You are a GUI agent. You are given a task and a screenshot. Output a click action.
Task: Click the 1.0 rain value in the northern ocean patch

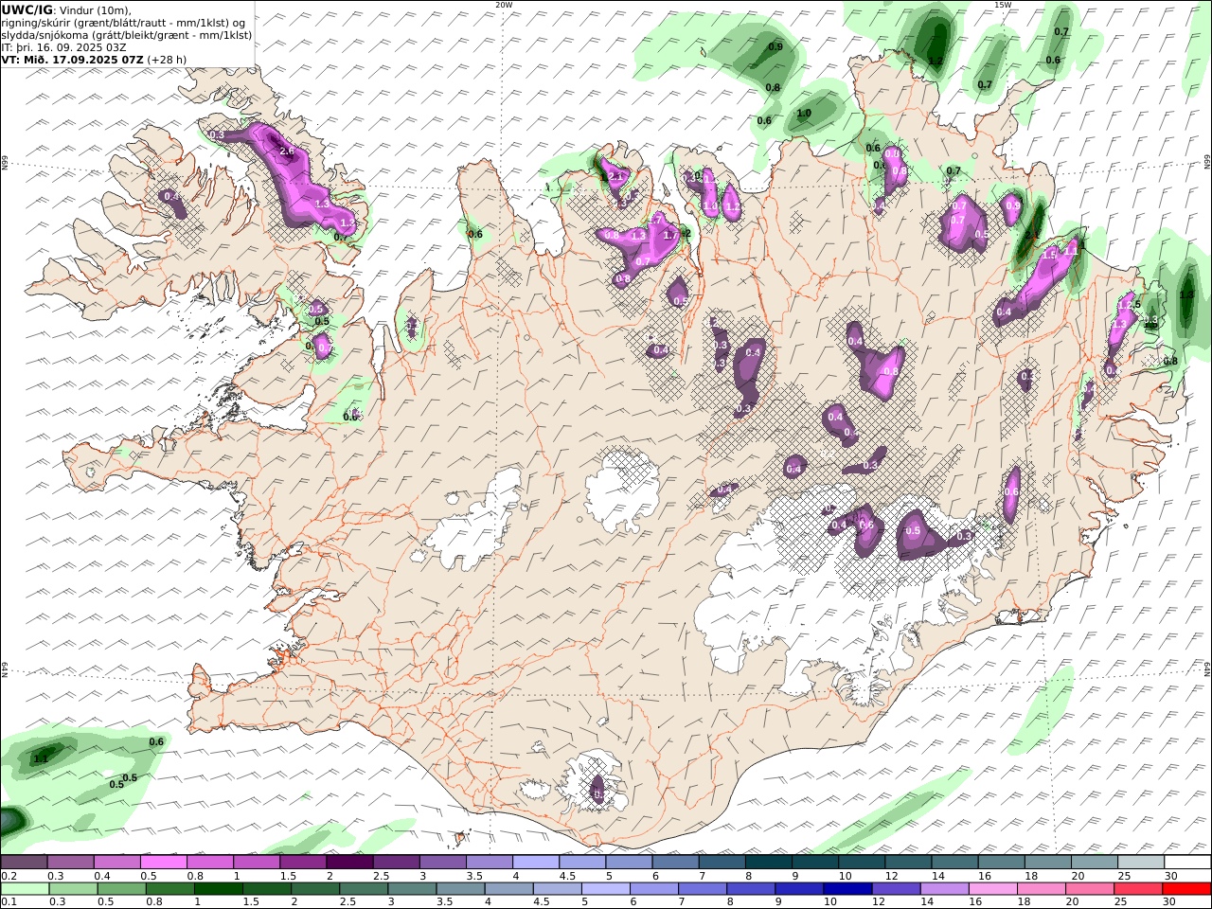[x=804, y=113]
